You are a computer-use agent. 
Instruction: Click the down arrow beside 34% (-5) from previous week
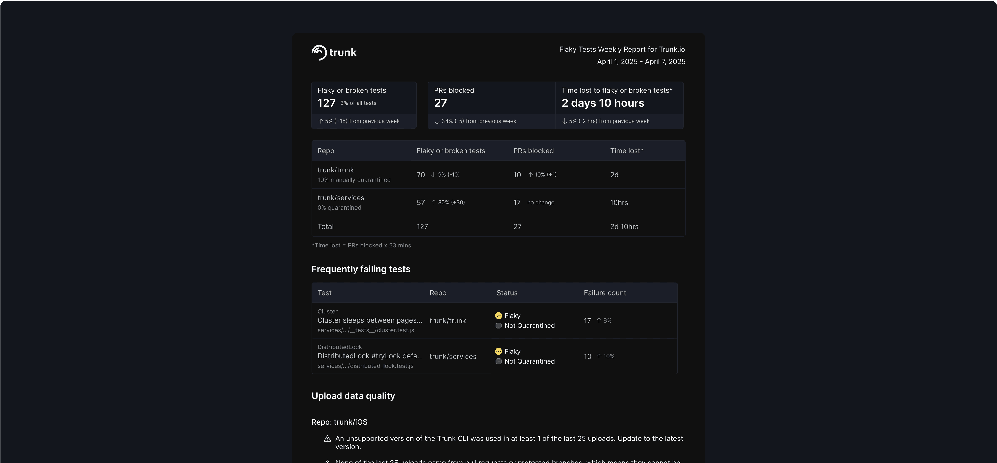click(437, 121)
